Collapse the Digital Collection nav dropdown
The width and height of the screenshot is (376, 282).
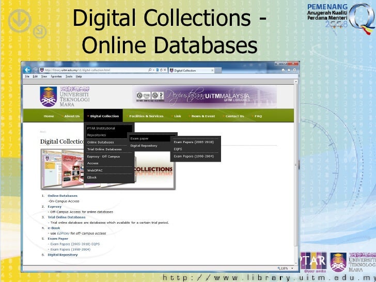point(103,116)
